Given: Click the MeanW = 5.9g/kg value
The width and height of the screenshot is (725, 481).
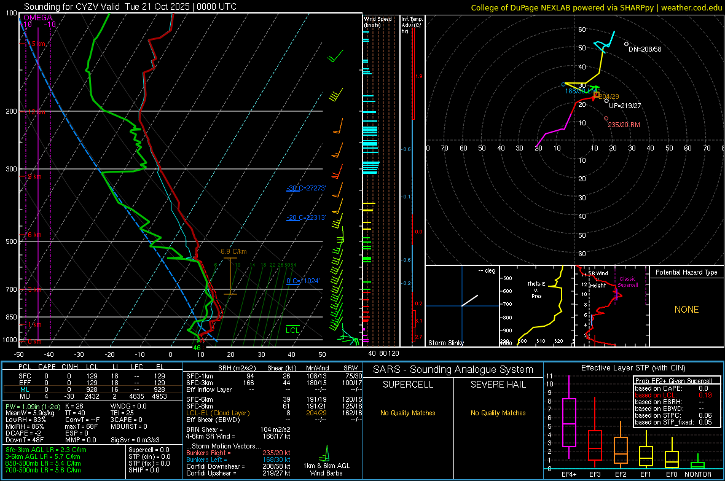Looking at the screenshot, I should (x=29, y=413).
